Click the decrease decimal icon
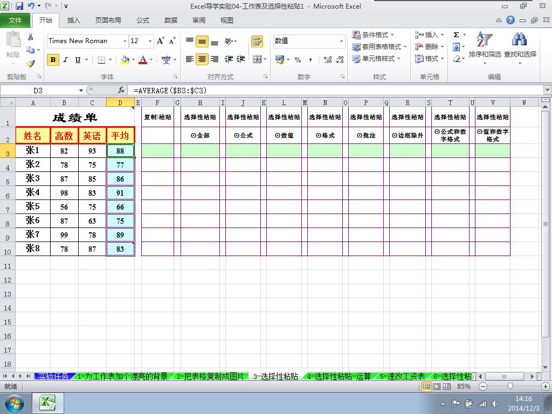The height and width of the screenshot is (414, 552). [340, 59]
